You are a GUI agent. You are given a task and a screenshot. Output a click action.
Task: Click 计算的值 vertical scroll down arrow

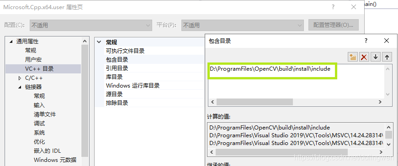(388, 144)
